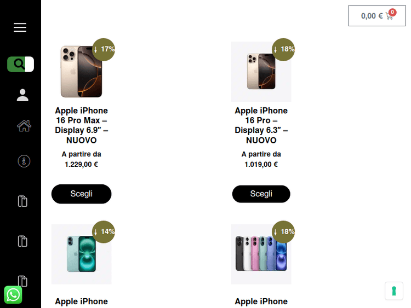This screenshot has height=308, width=411.
Task: Select the third phone category icon
Action: 22,281
